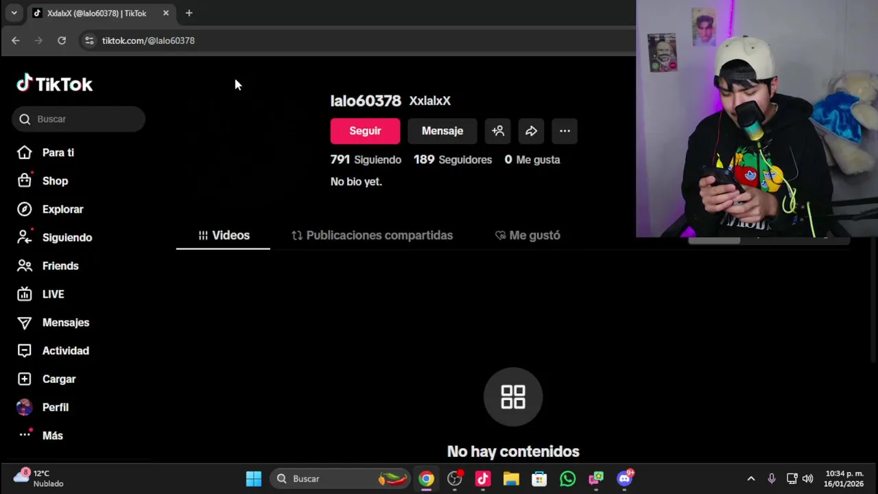Switch to Publicaciones compartidas tab
This screenshot has height=494, width=878.
[x=372, y=235]
